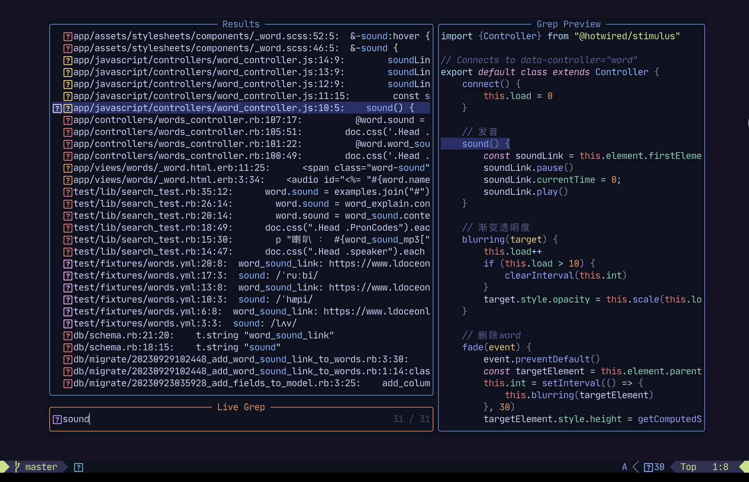Screen dimensions: 749x482
Task: Click file icon beside _word.scss:52:5 result
Action: click(68, 37)
